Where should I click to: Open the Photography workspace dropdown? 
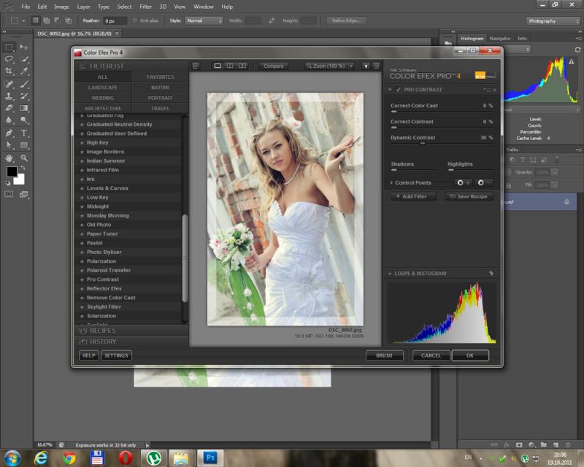pyautogui.click(x=553, y=21)
